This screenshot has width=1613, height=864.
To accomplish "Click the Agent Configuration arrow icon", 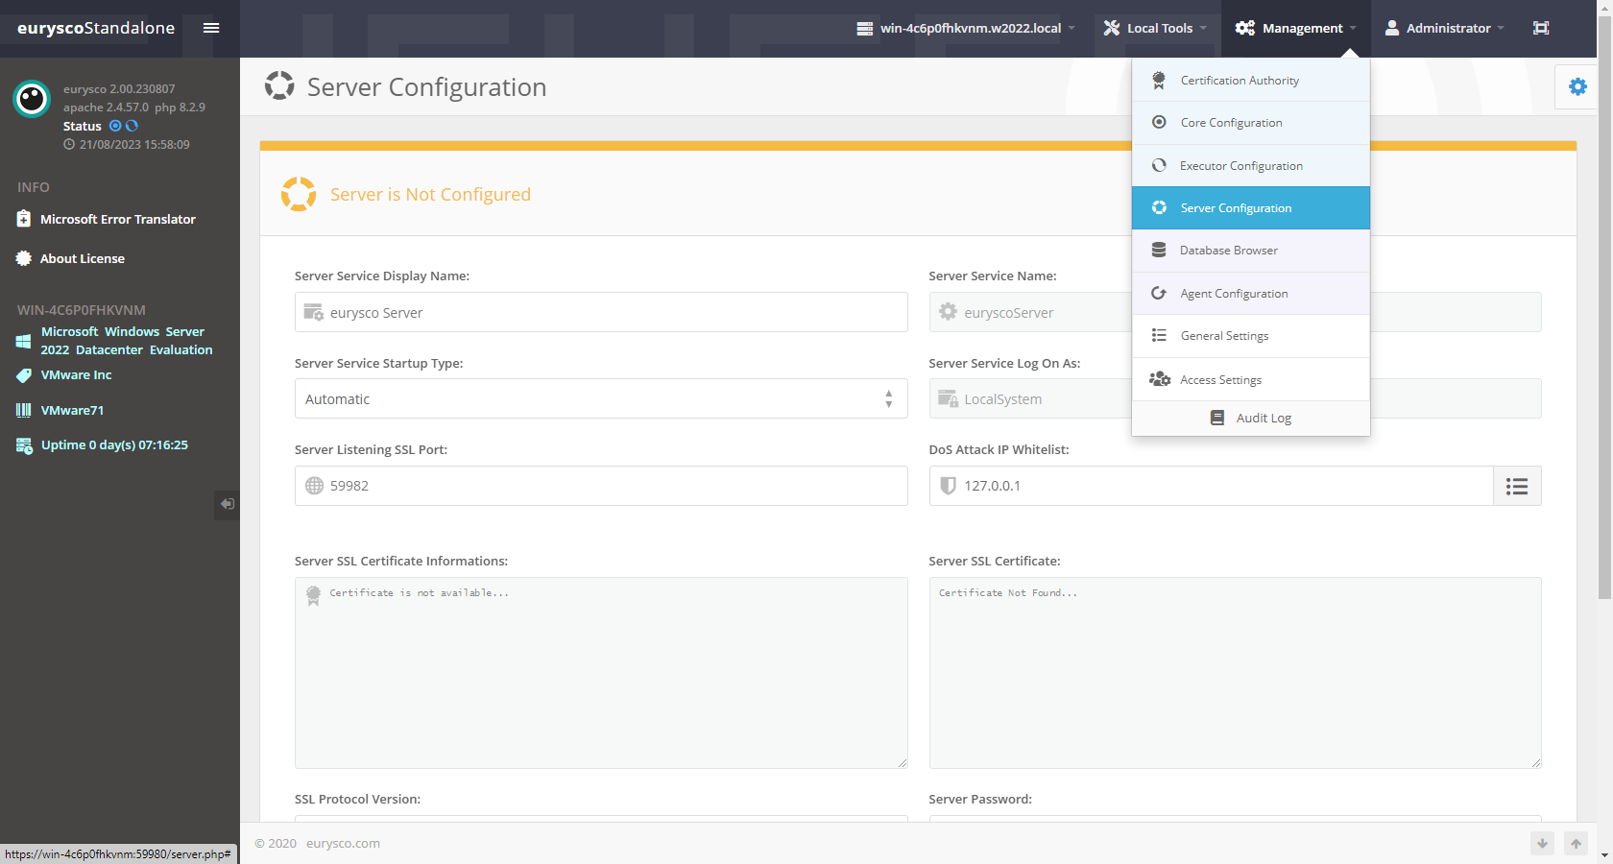I will pos(1159,293).
